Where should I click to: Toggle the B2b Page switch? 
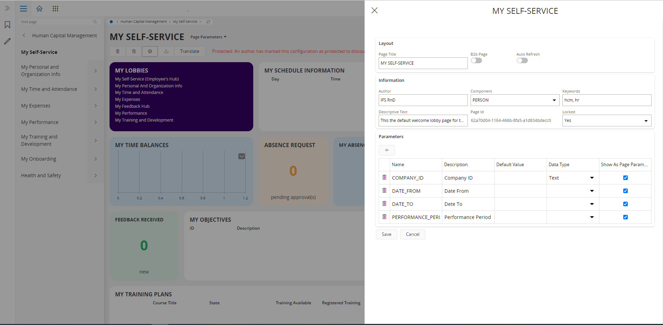(476, 61)
